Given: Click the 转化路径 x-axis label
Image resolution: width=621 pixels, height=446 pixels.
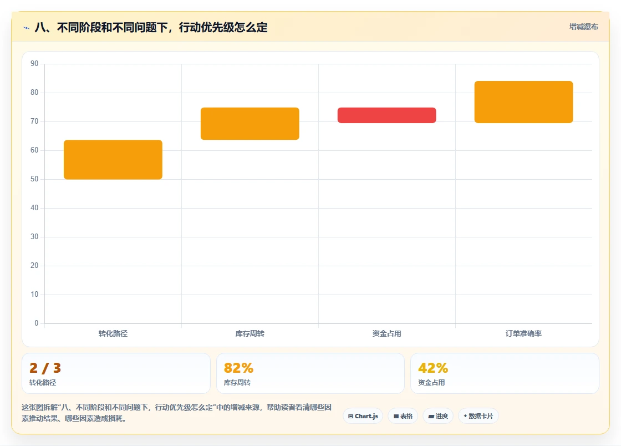Looking at the screenshot, I should pos(113,333).
